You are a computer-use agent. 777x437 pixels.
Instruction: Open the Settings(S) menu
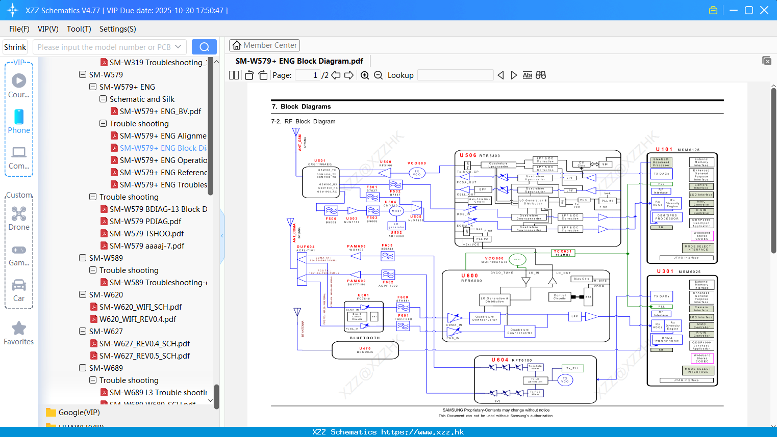pyautogui.click(x=118, y=29)
